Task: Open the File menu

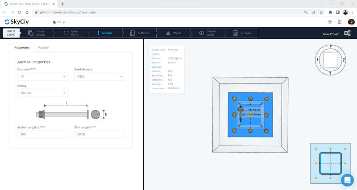Action: click(x=59, y=22)
